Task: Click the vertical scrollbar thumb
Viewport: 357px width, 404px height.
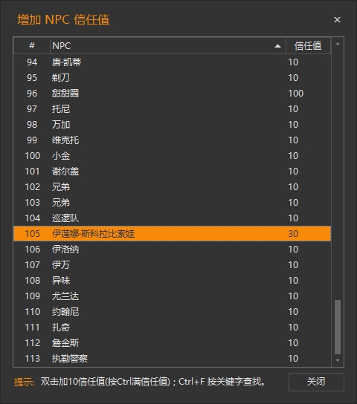Action: pos(338,327)
